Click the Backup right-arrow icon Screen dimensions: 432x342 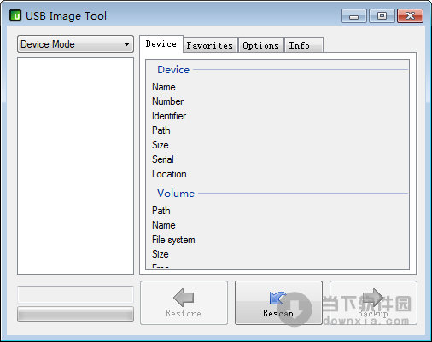(373, 298)
